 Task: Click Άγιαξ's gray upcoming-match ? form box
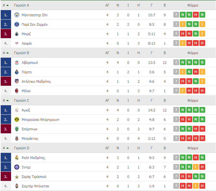[x=176, y=110]
